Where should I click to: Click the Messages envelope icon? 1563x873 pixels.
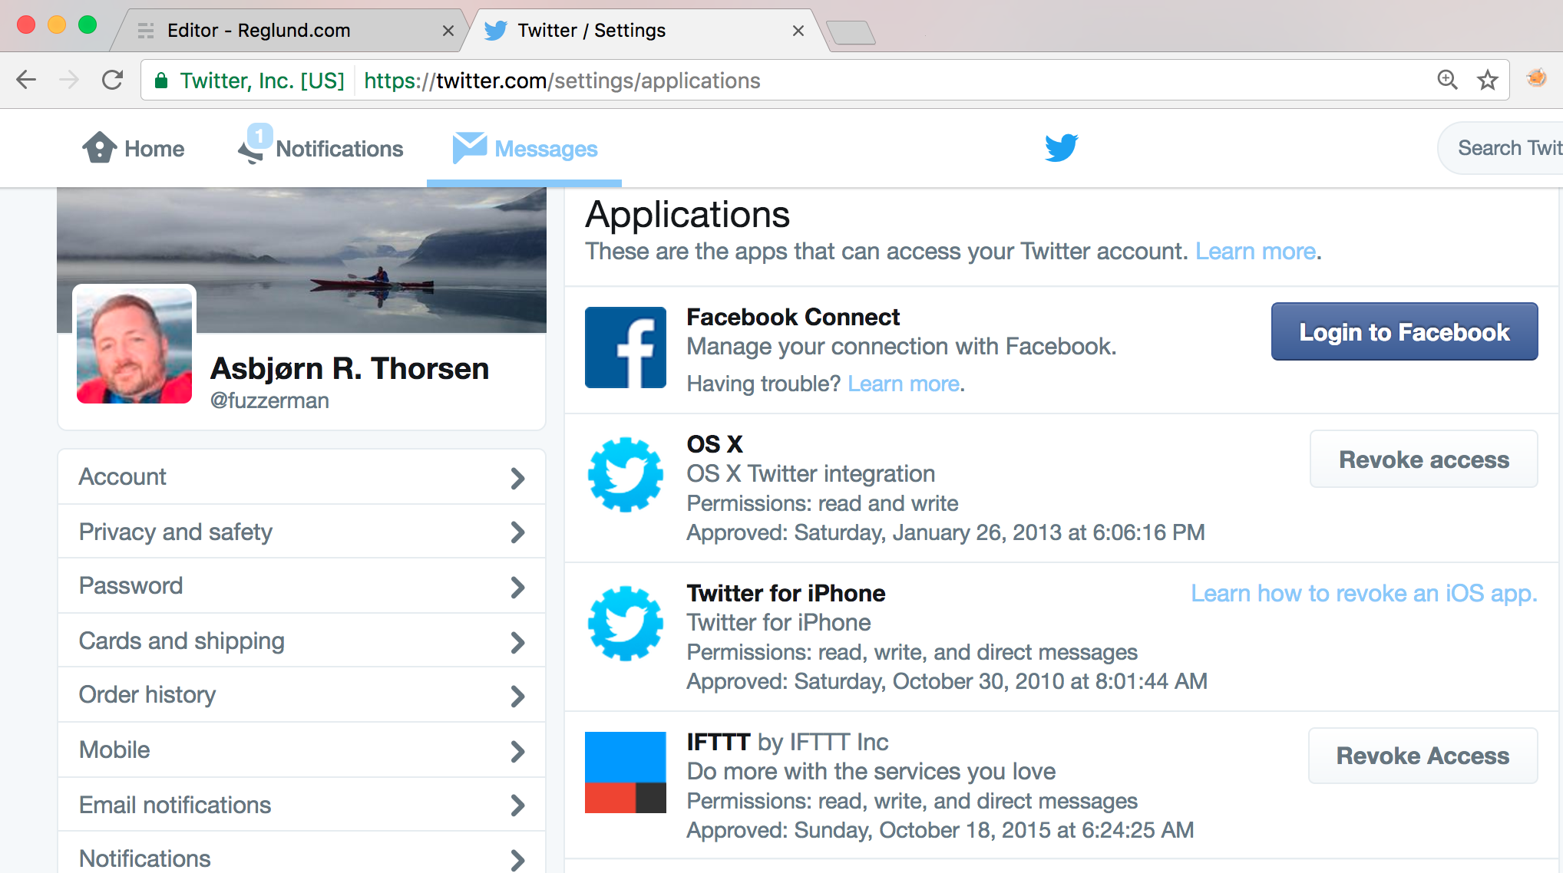click(467, 148)
